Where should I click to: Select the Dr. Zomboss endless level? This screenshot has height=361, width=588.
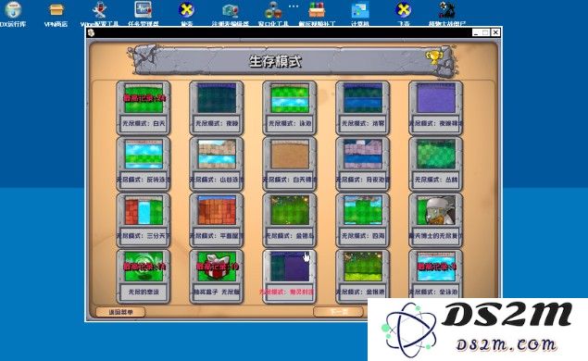(x=436, y=220)
